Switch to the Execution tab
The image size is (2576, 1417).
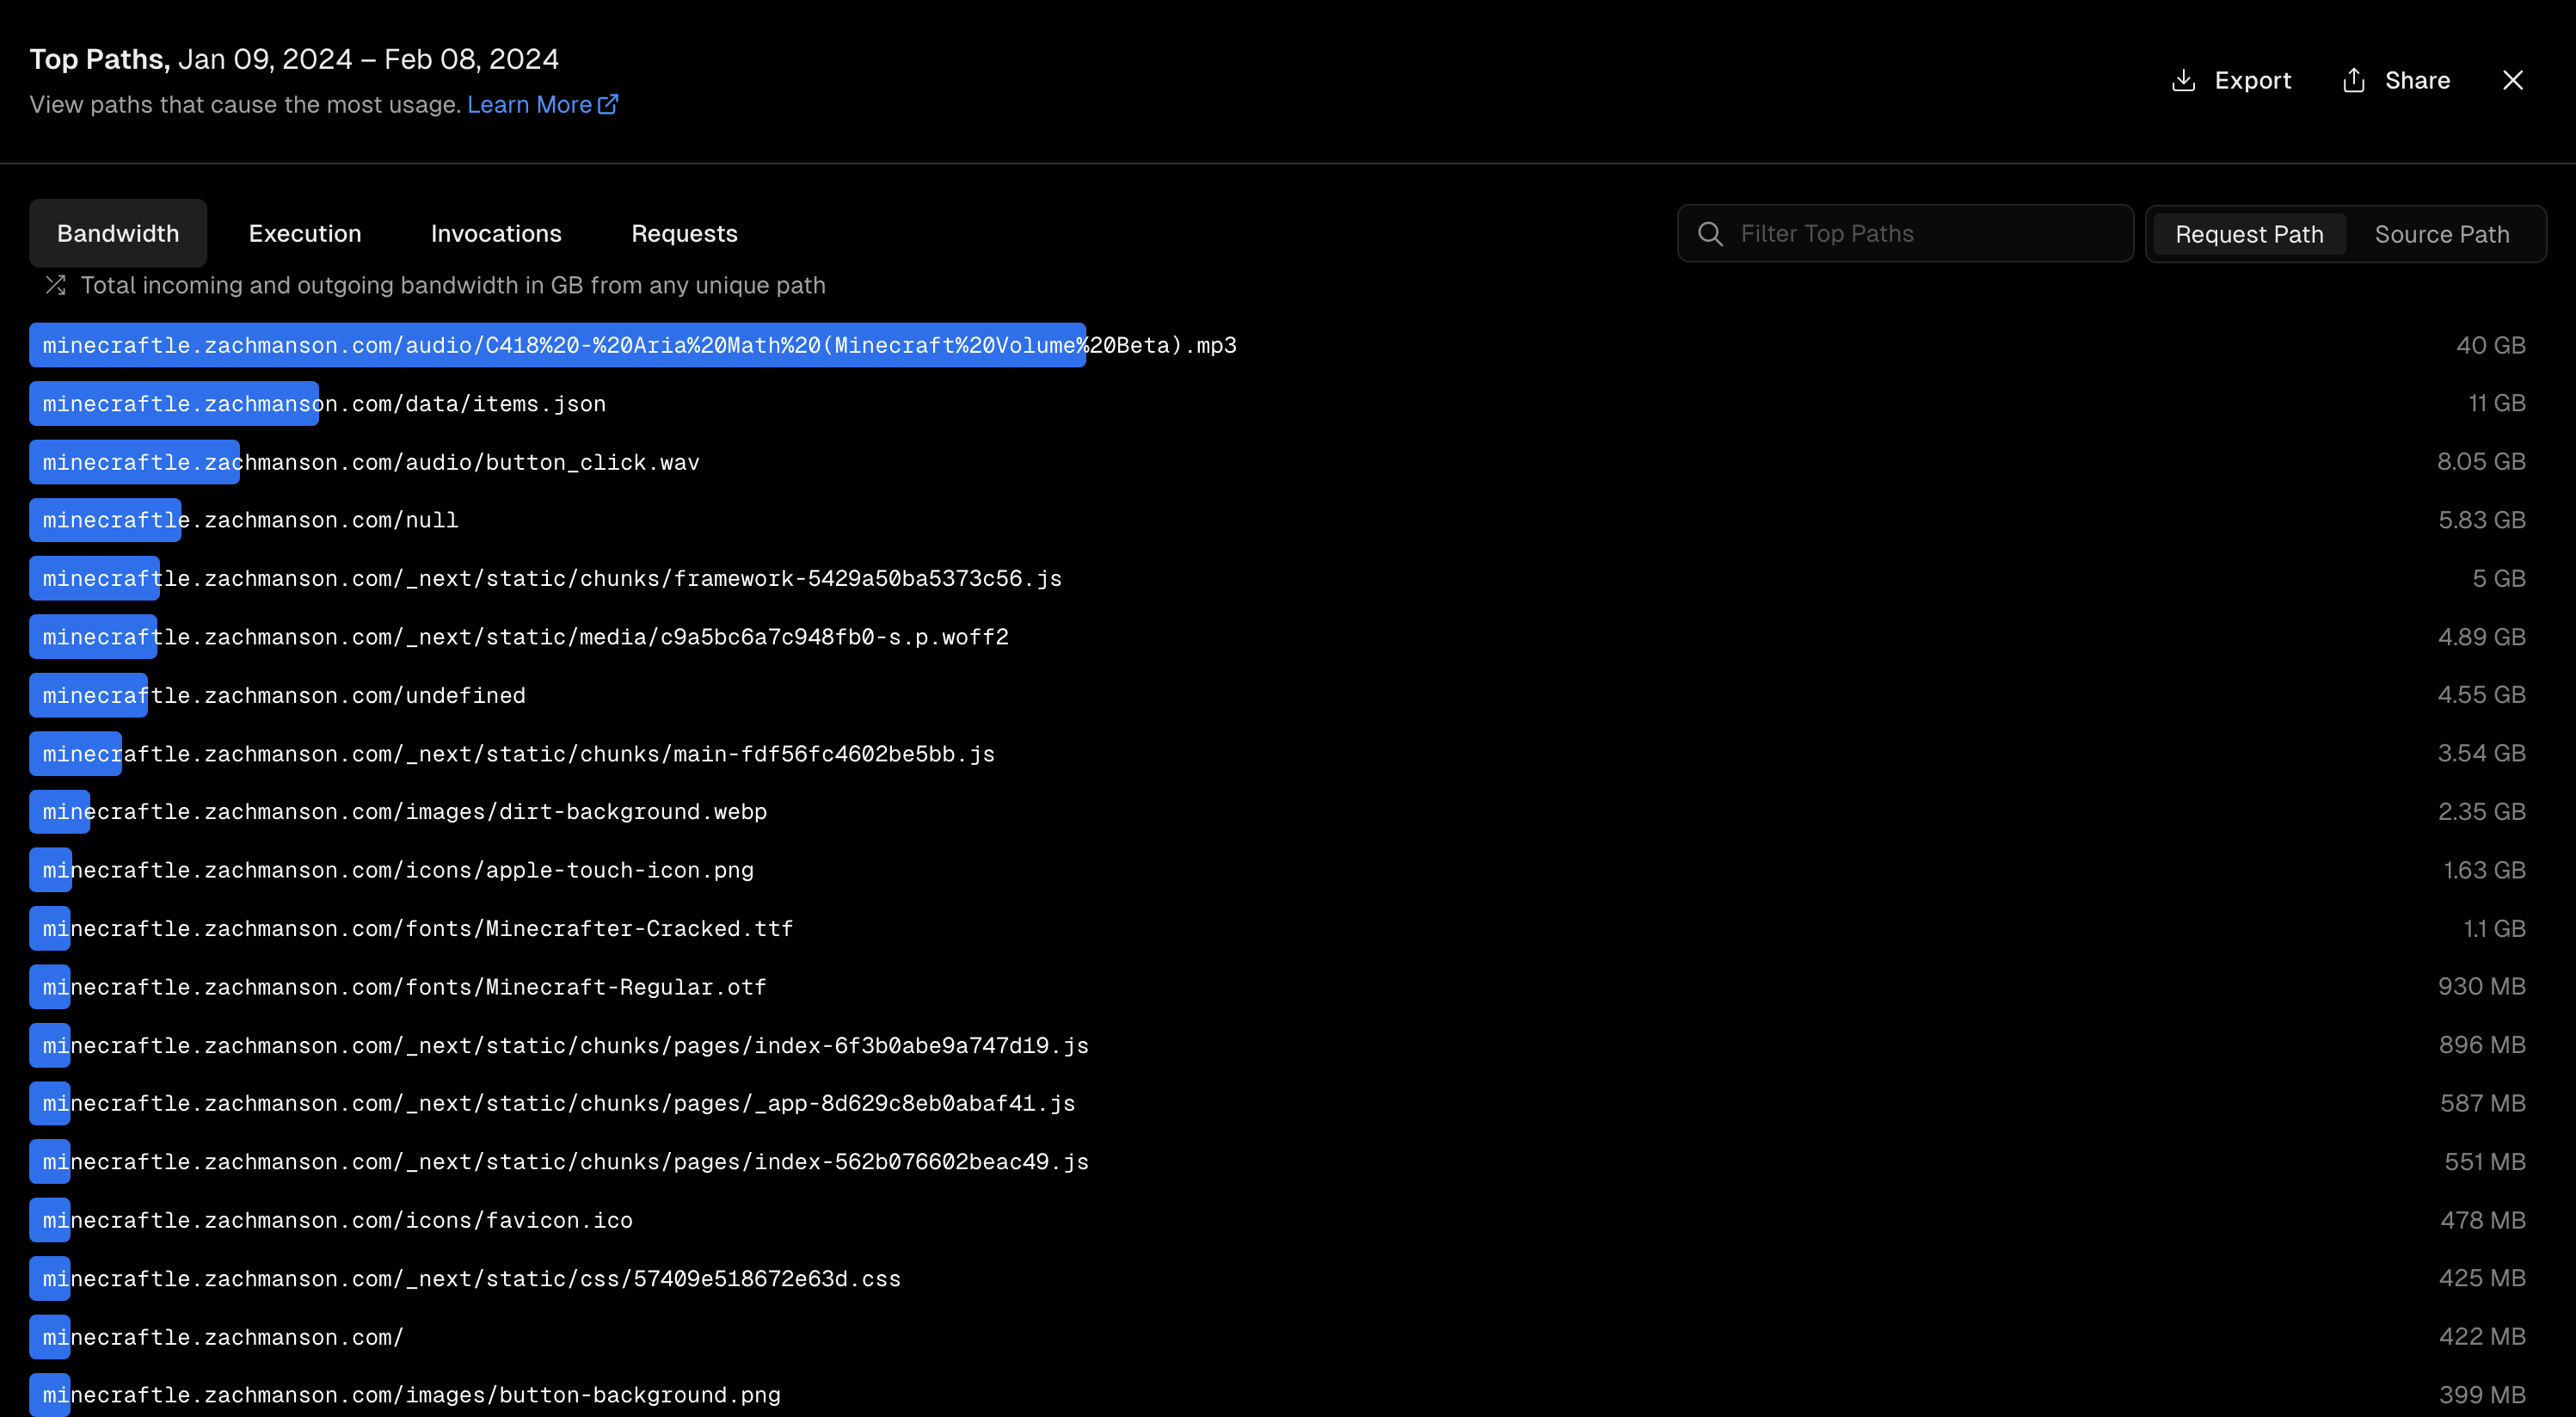(x=305, y=233)
